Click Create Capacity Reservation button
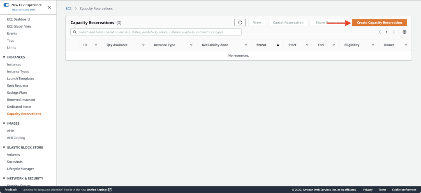Image resolution: width=421 pixels, height=193 pixels. click(x=379, y=23)
